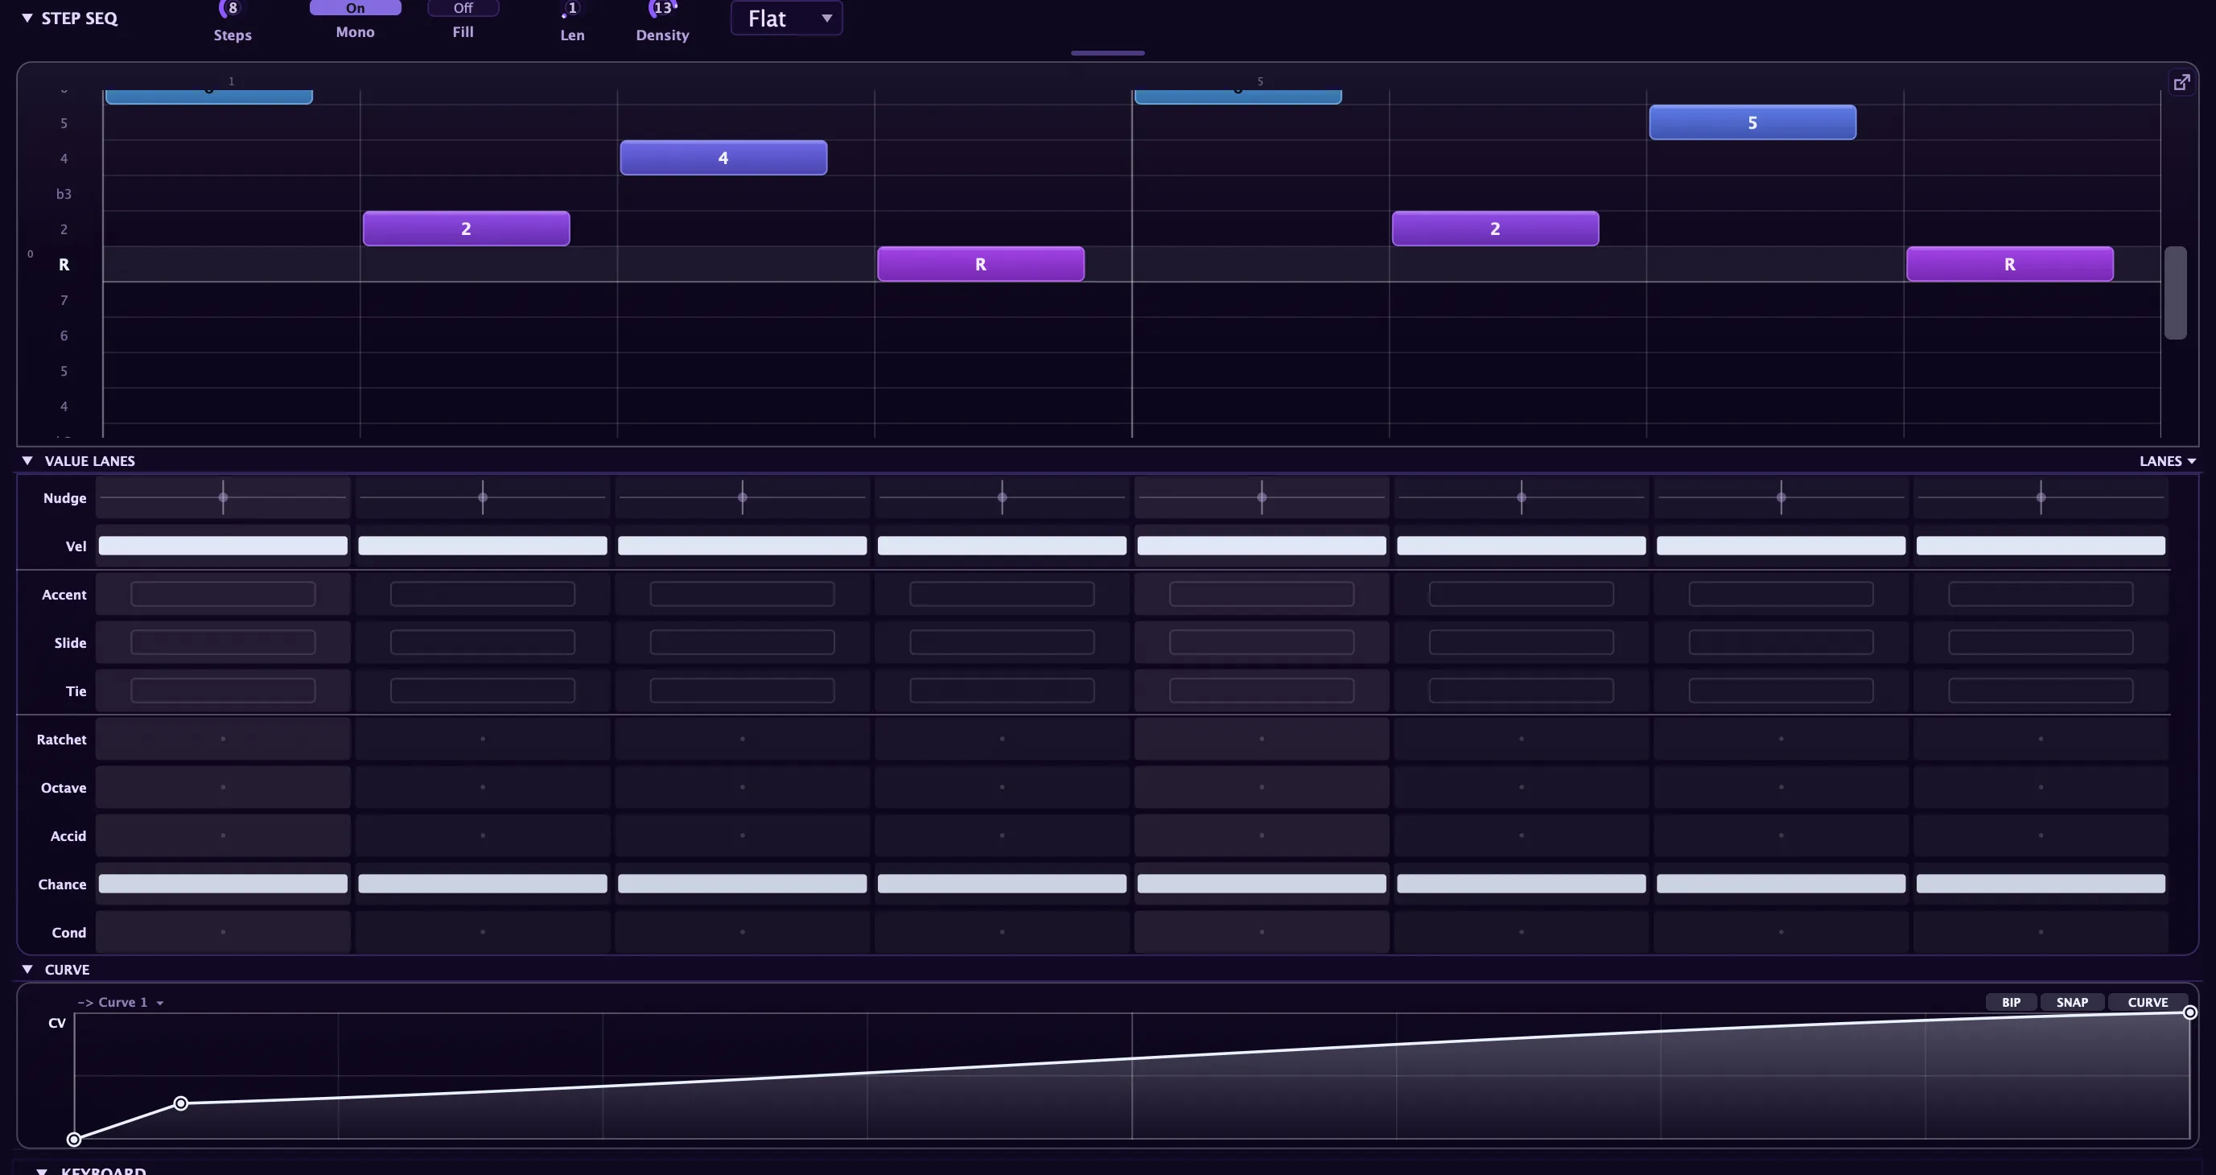Enable Tie on step 8
Image resolution: width=2216 pixels, height=1175 pixels.
(x=2041, y=691)
